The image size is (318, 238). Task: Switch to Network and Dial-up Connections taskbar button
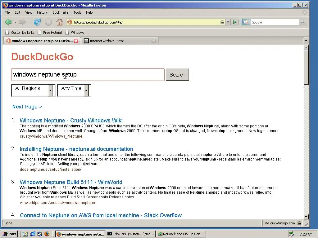[181, 234]
